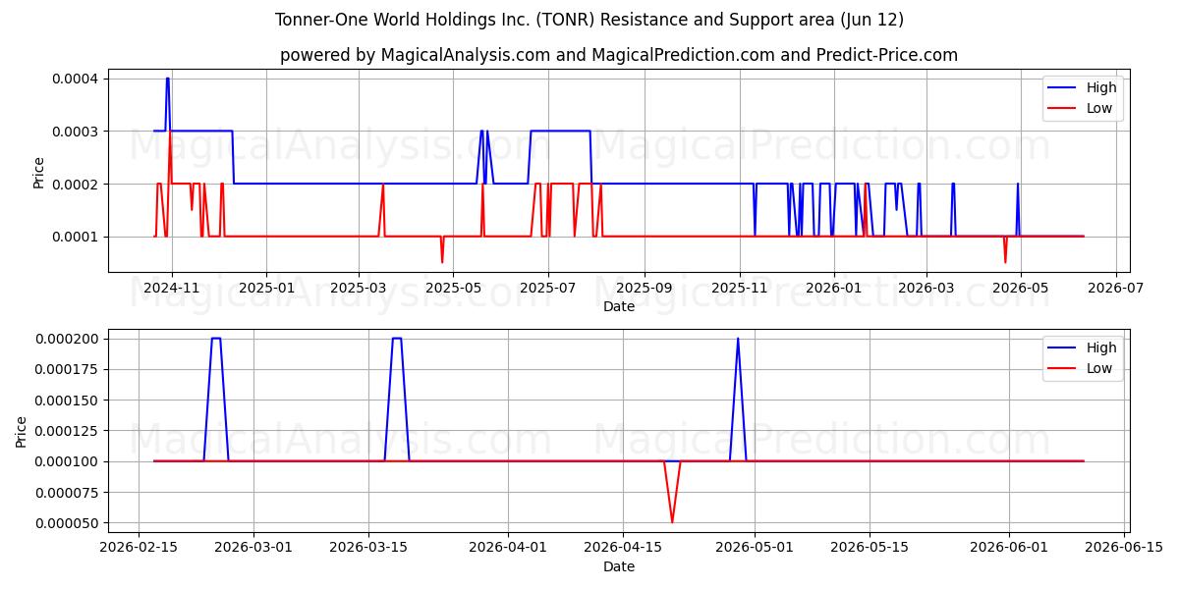Viewport: 1179px width, 589px height.
Task: Click the 2026-06-01 x-axis tick label
Action: pos(1009,548)
